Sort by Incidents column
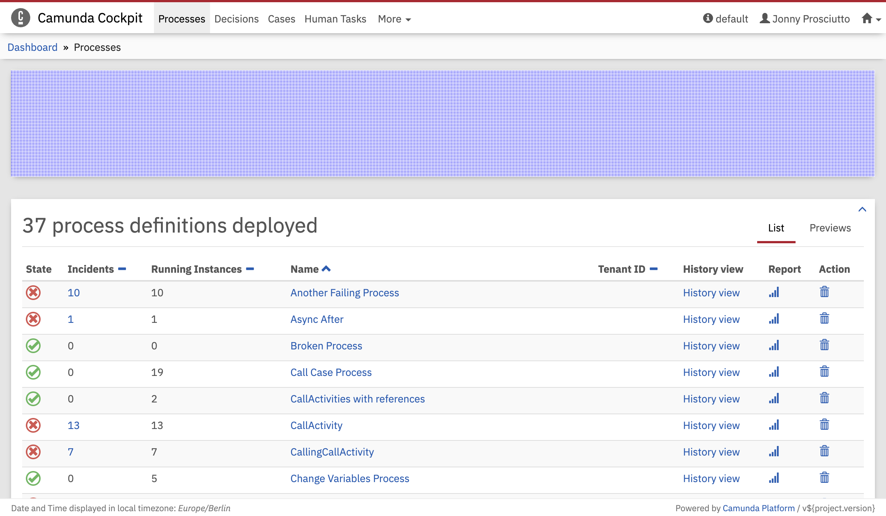The height and width of the screenshot is (516, 886). click(97, 269)
